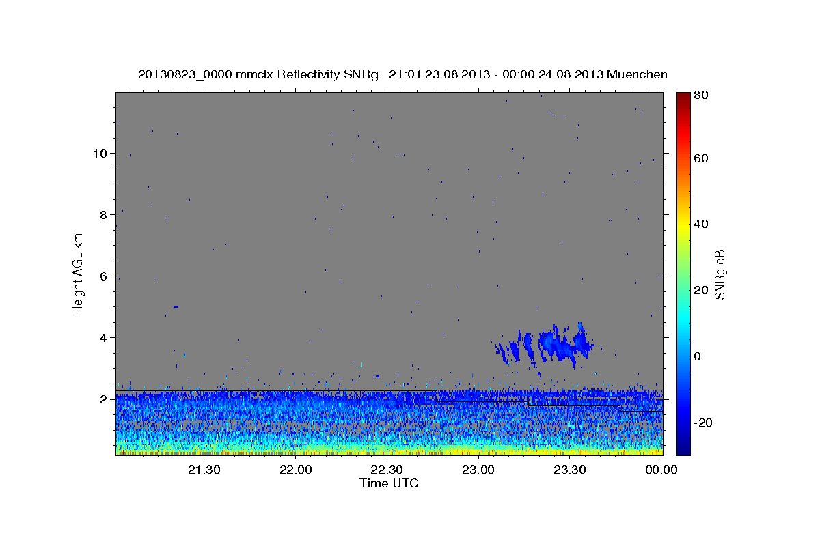Click the yellow band of the colorbar
The height and width of the screenshot is (546, 820).
(x=683, y=225)
